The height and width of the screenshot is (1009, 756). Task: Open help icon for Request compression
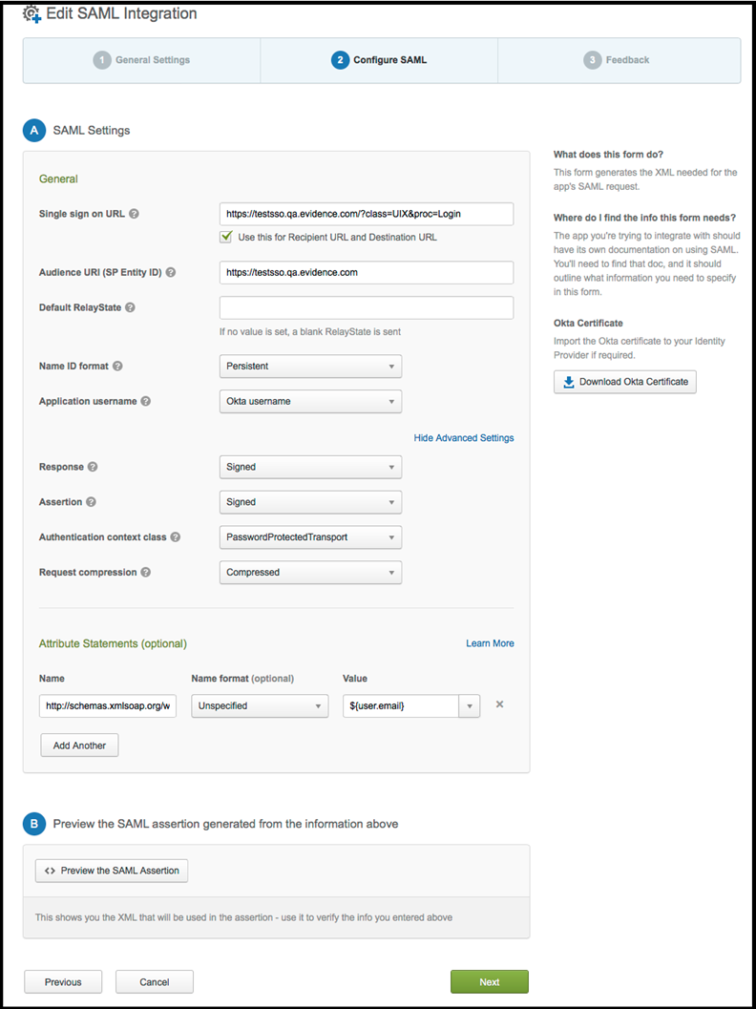146,572
